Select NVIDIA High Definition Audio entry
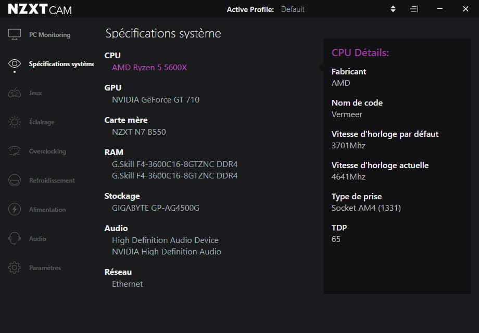Screen dimensions: 479x333 pos(167,252)
